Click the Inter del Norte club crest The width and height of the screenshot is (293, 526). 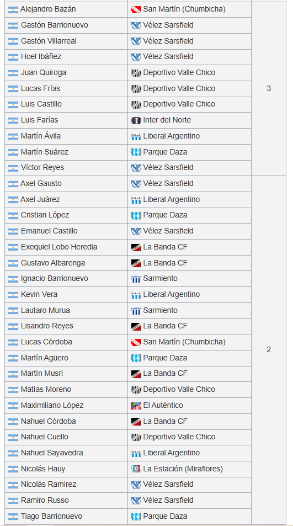(x=136, y=120)
